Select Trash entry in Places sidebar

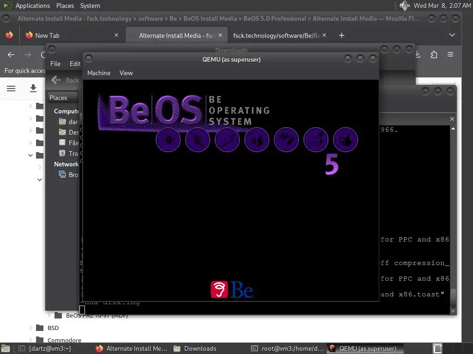pyautogui.click(x=69, y=153)
